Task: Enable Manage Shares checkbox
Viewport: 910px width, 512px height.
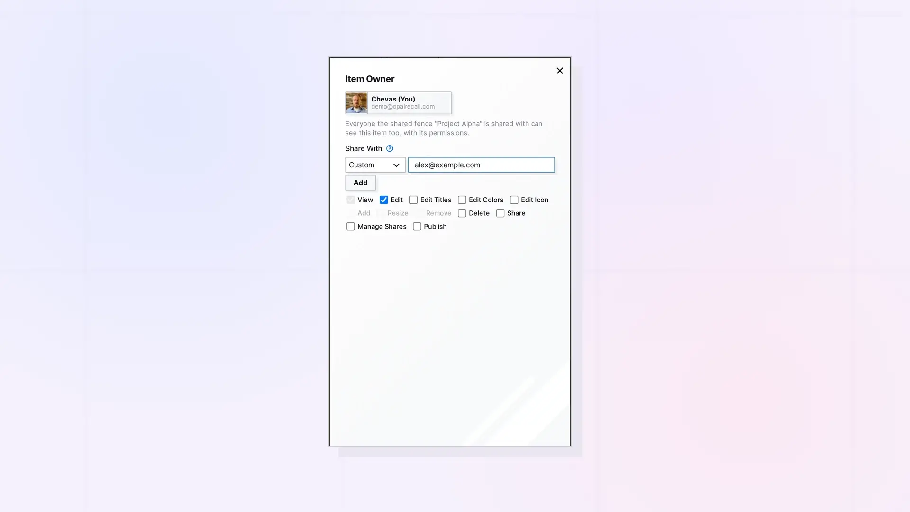Action: (351, 227)
